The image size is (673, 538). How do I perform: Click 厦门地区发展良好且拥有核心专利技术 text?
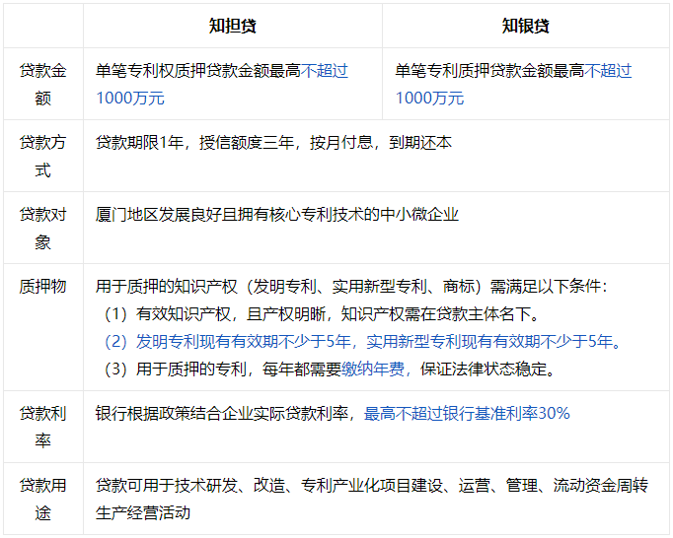pos(230,215)
